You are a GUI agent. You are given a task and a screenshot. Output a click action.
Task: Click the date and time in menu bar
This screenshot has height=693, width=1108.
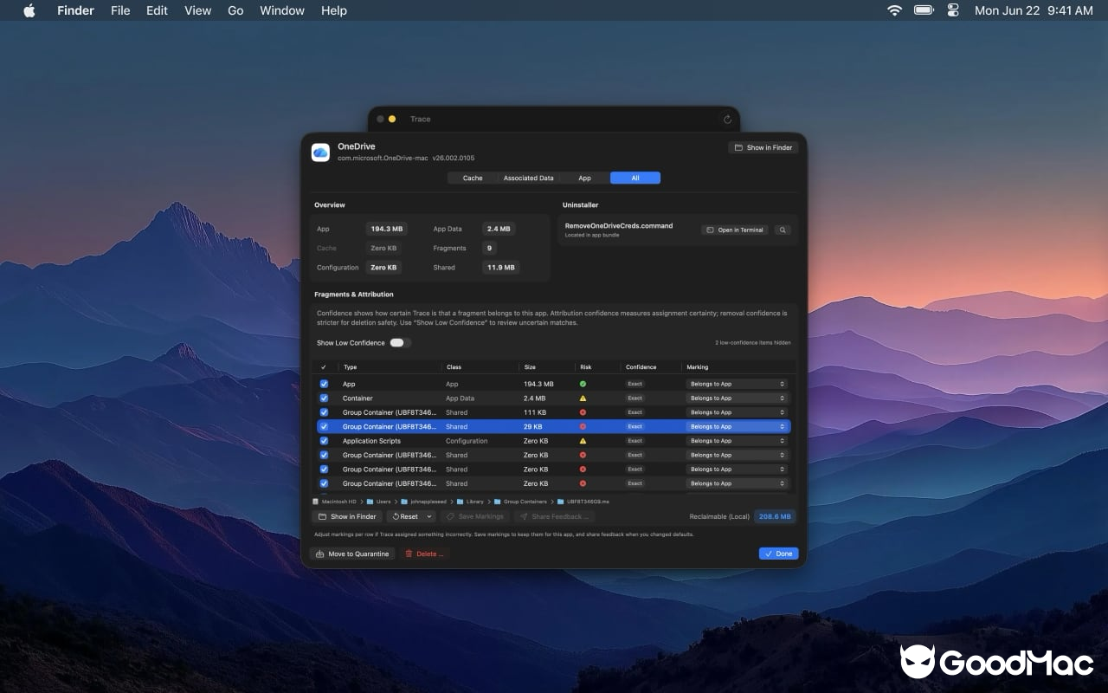(x=1034, y=10)
